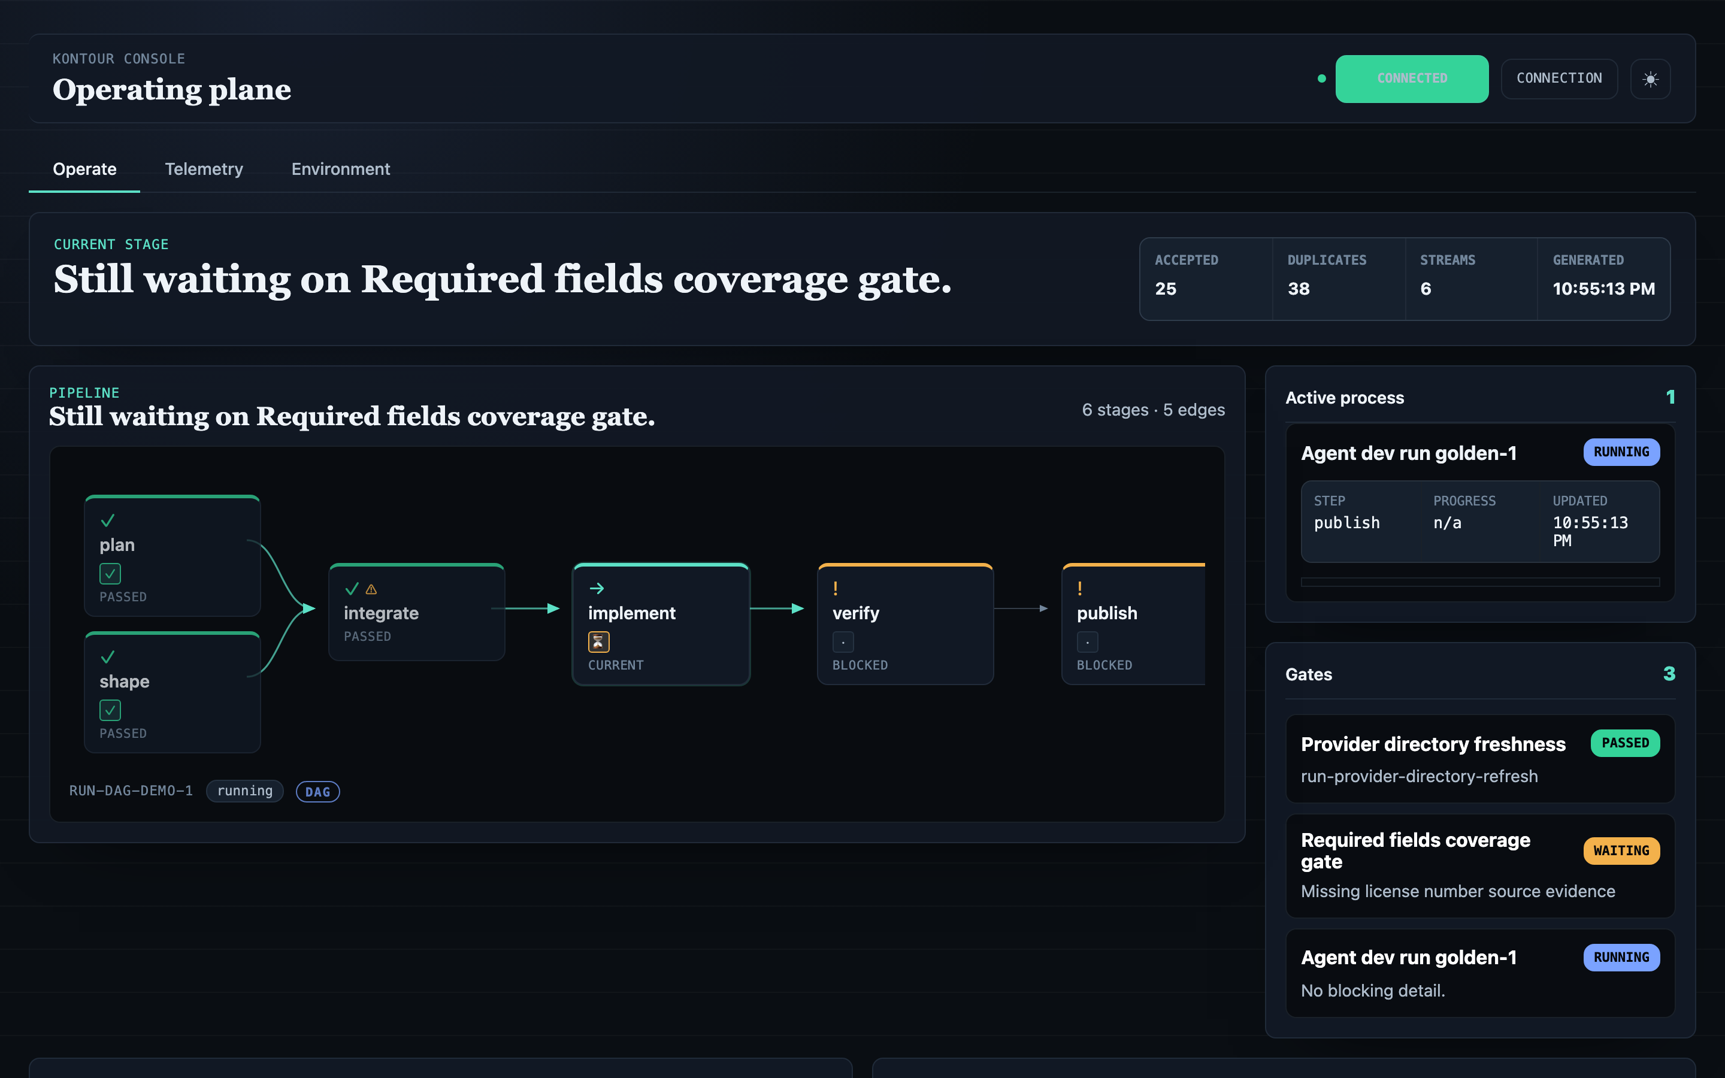Image resolution: width=1725 pixels, height=1078 pixels.
Task: Click the boxed check icon under shape
Action: click(110, 710)
